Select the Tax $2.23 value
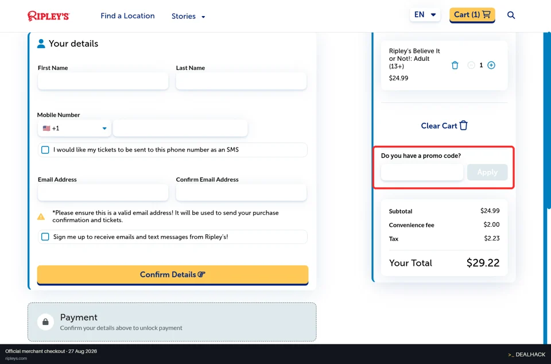Image resolution: width=551 pixels, height=364 pixels. [x=492, y=238]
